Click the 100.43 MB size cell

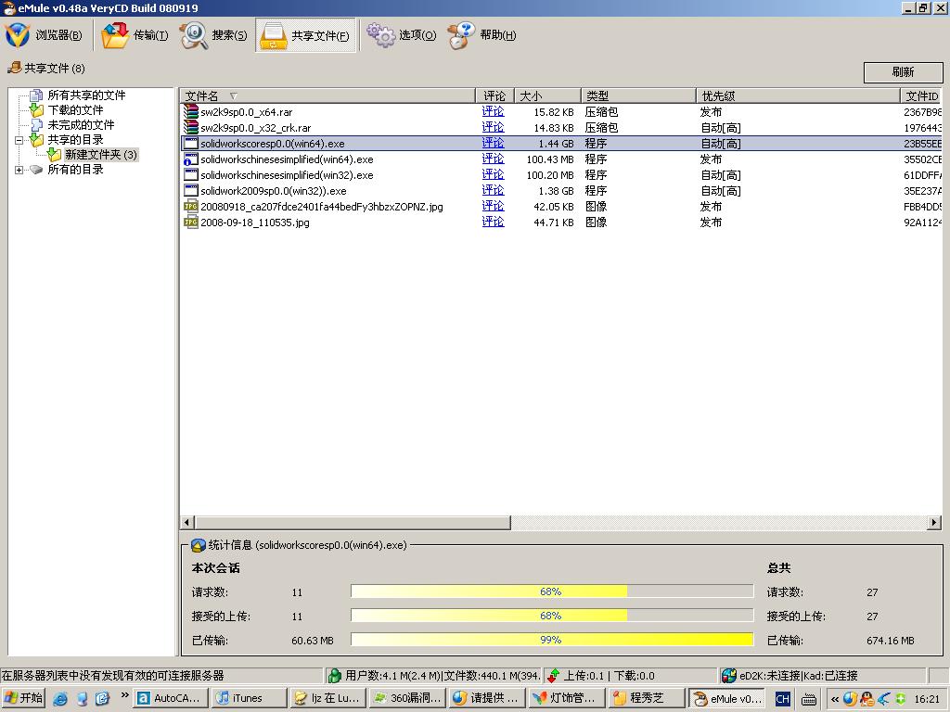tap(549, 159)
